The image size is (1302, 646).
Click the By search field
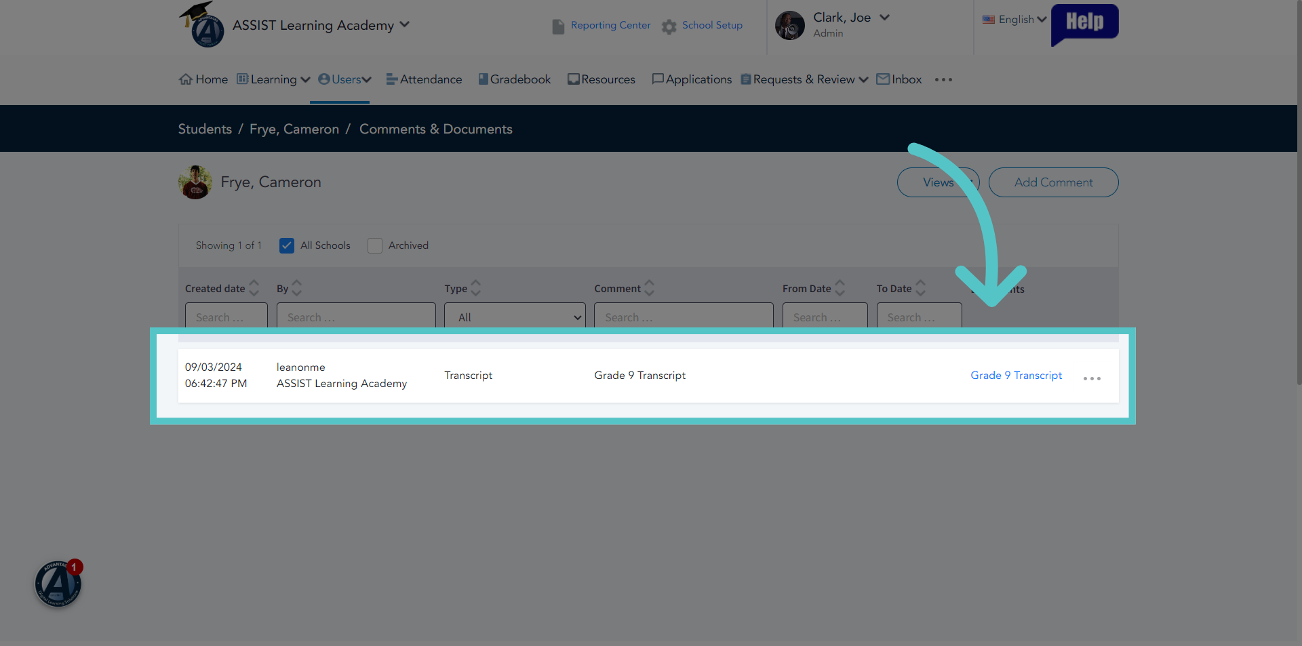tap(356, 316)
